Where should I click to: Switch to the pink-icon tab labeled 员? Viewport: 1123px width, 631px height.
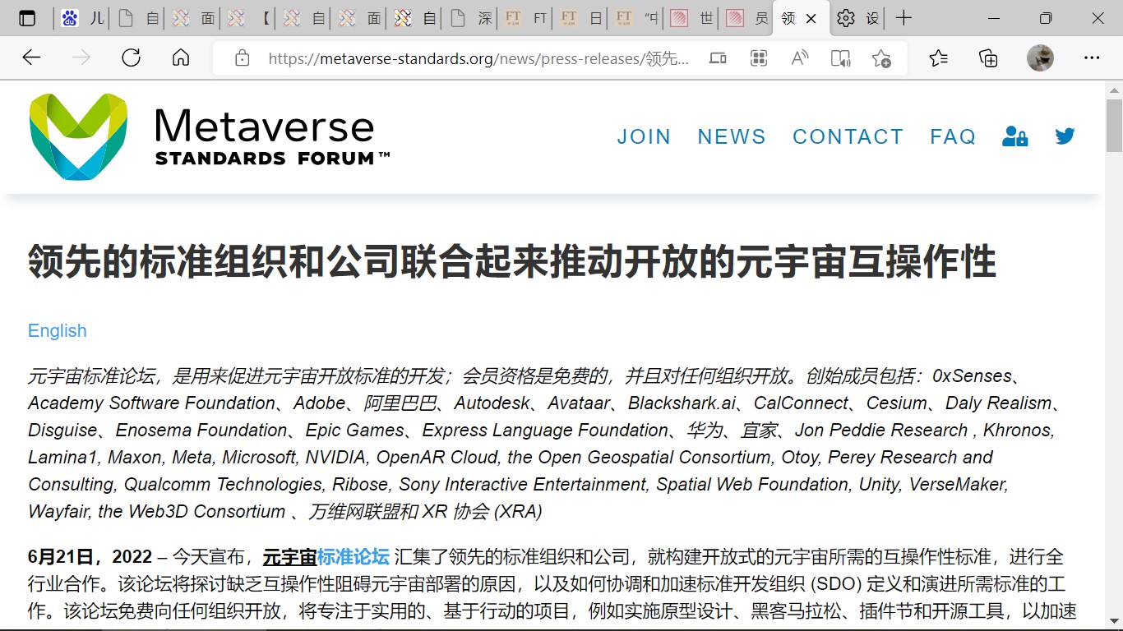(x=748, y=18)
